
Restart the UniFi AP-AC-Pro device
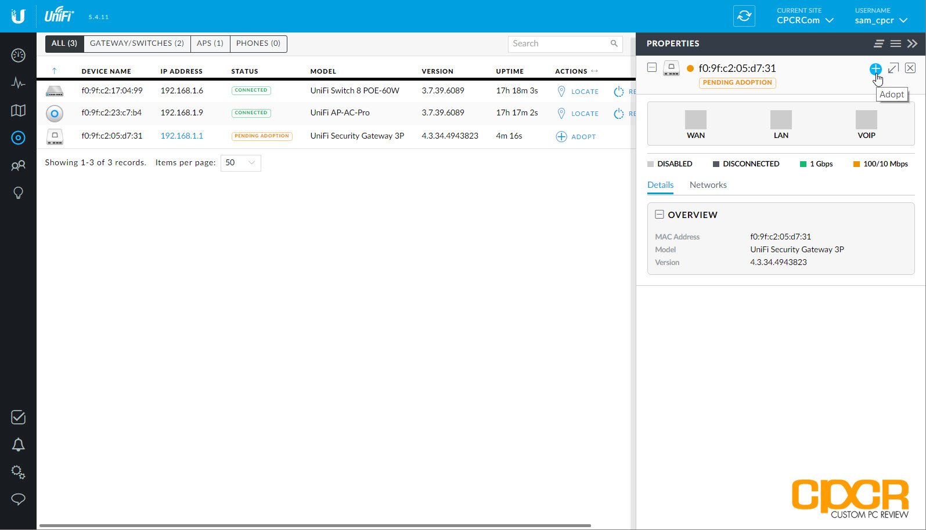point(625,114)
